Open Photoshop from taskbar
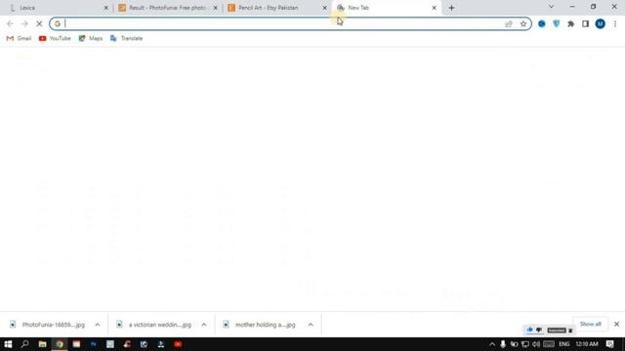 [94, 344]
